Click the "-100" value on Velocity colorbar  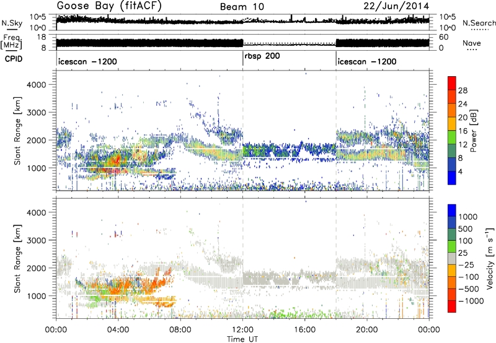click(469, 277)
